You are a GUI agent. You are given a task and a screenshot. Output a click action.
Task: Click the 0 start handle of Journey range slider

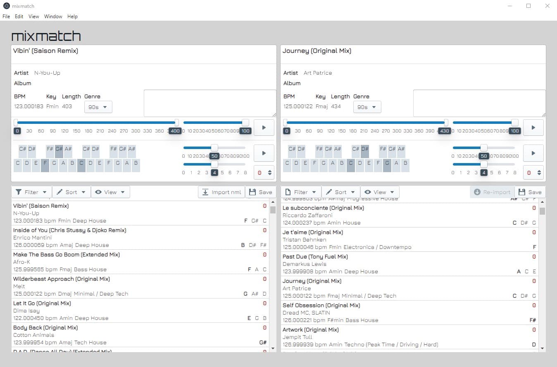point(285,123)
